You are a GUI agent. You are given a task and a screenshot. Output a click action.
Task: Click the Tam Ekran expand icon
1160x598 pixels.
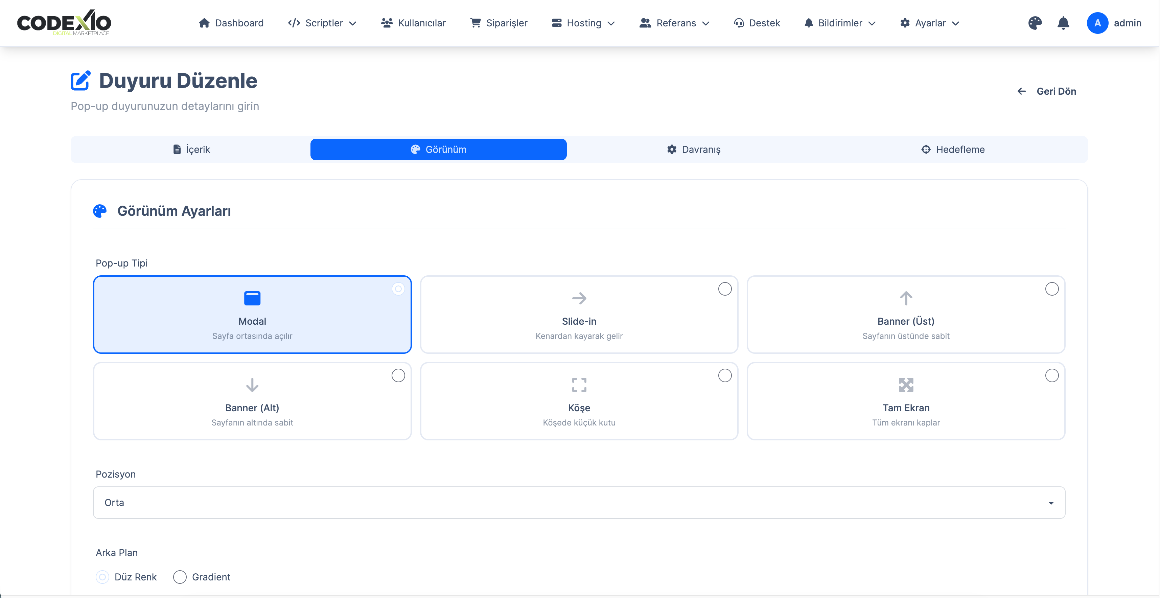click(x=906, y=385)
